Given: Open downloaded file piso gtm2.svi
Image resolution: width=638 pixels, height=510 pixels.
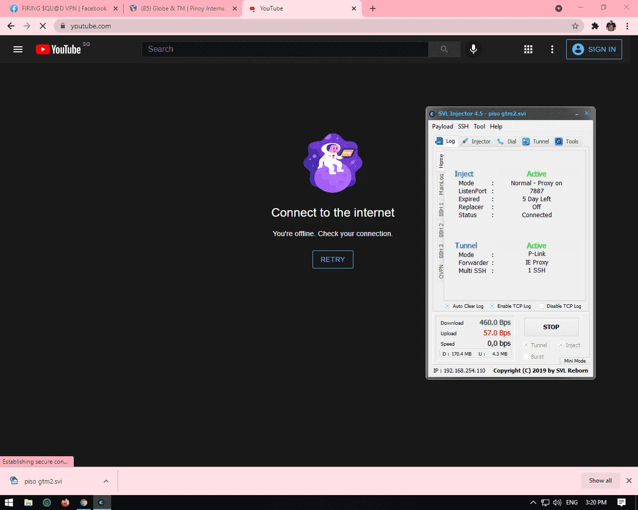Looking at the screenshot, I should (43, 481).
